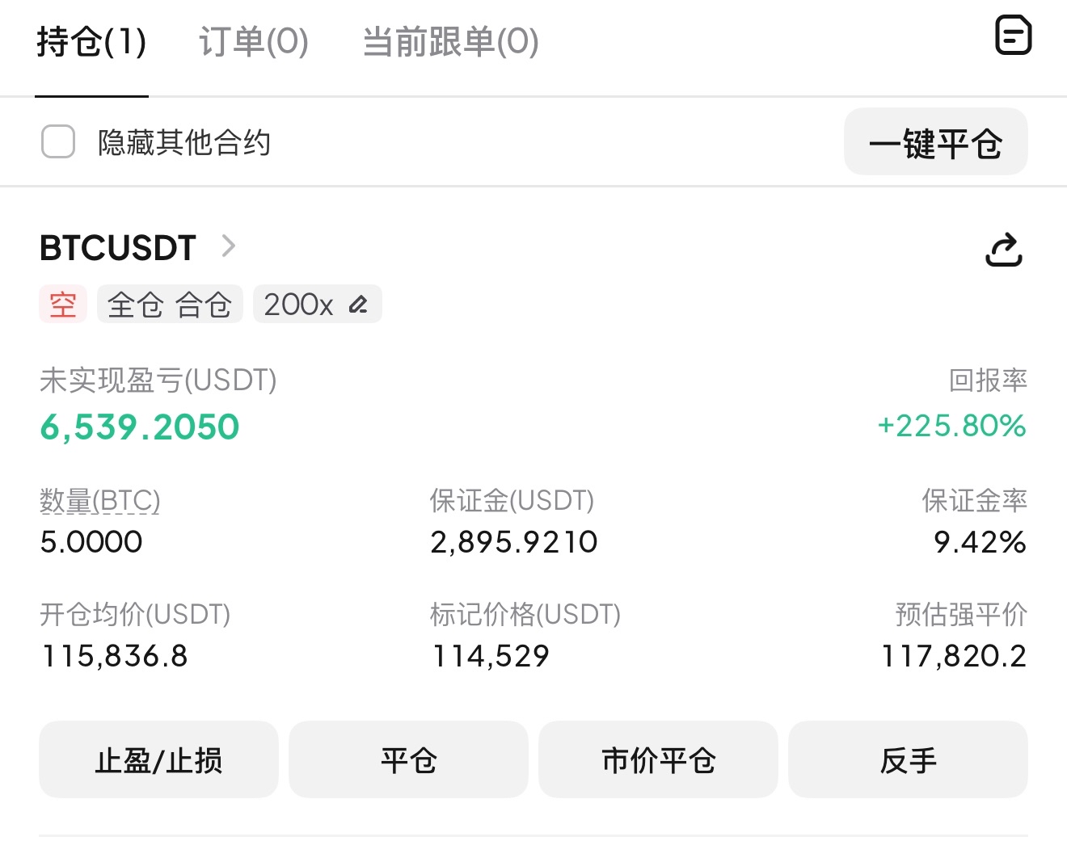This screenshot has height=862, width=1067.
Task: Tap the 200x leverage tag
Action: point(318,305)
